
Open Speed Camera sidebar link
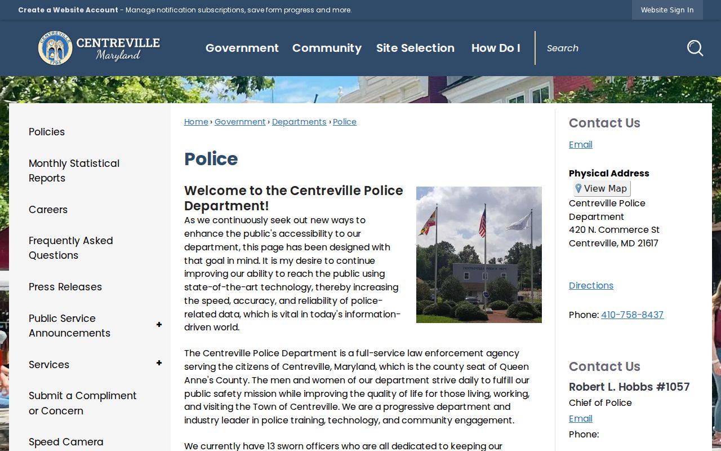click(66, 442)
